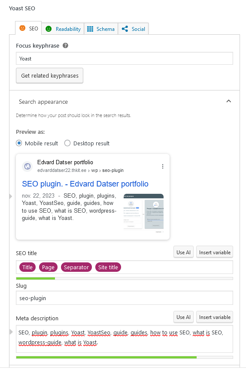
Task: Open the three-dot menu in the preview card
Action: click(163, 166)
